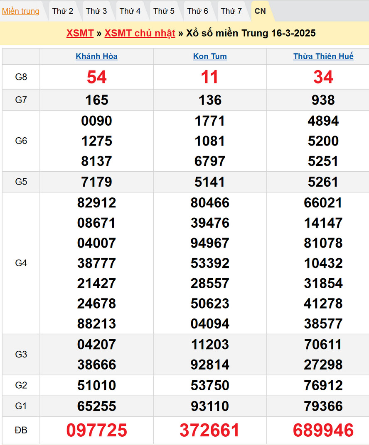Open the Thừa Thiên Huế link
The height and width of the screenshot is (445, 369).
[323, 56]
